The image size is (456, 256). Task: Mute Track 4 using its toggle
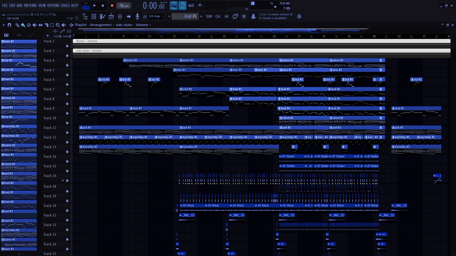click(67, 65)
